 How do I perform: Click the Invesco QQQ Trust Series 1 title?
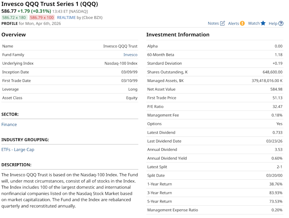pos(50,4)
